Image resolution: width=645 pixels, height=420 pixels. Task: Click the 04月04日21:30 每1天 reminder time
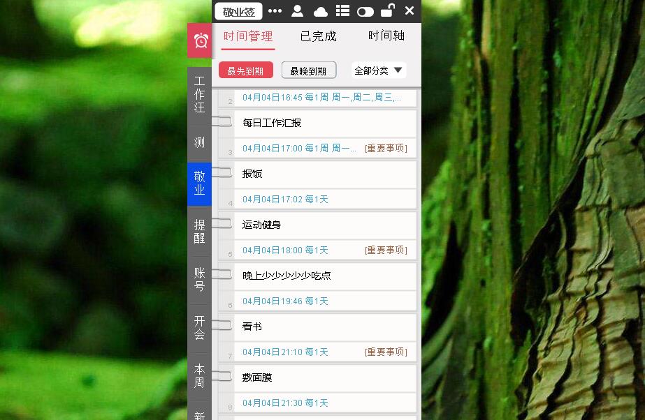[x=285, y=403]
